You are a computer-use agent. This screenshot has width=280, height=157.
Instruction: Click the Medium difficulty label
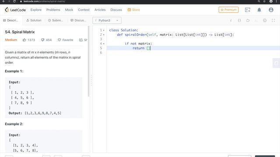click(11, 40)
